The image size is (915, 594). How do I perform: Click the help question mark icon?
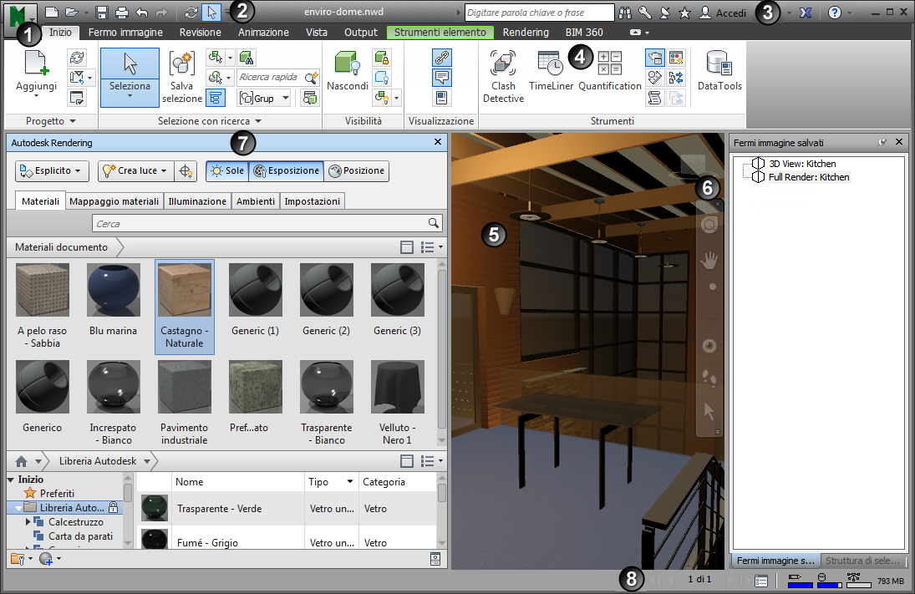(835, 13)
